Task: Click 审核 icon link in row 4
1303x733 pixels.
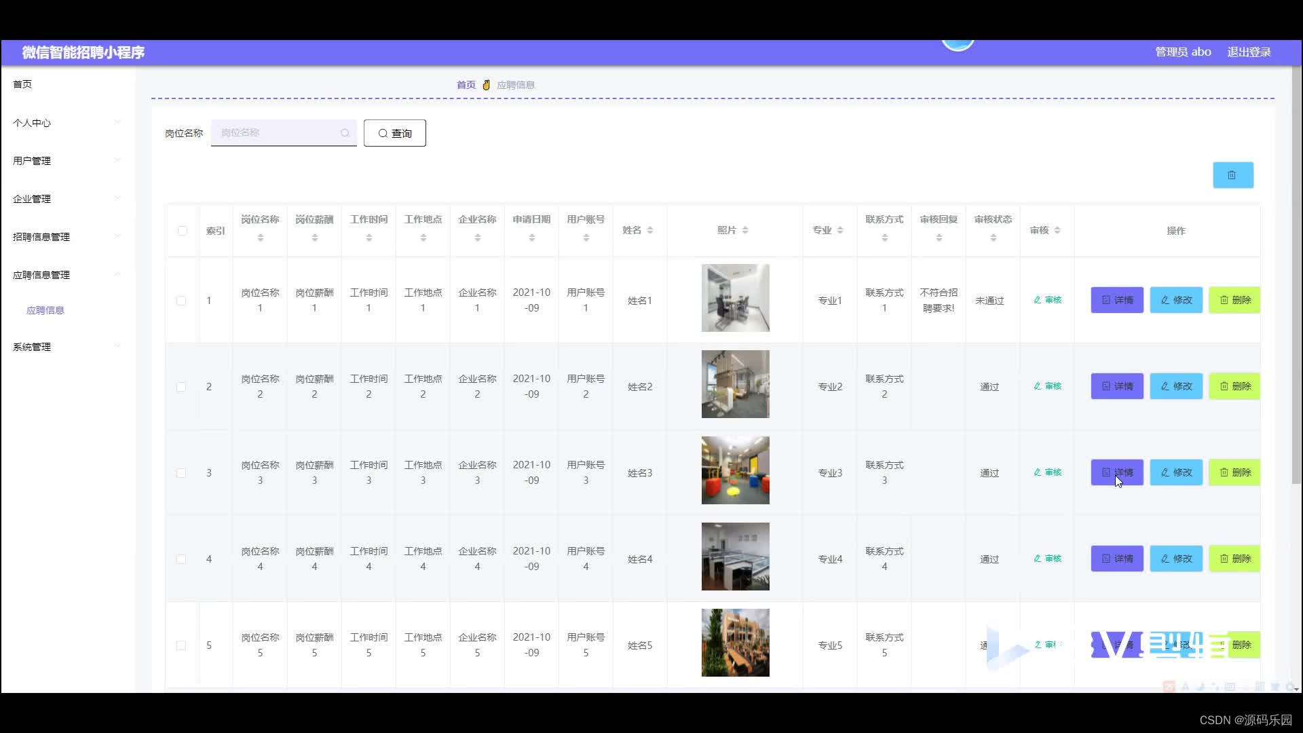Action: click(x=1047, y=559)
